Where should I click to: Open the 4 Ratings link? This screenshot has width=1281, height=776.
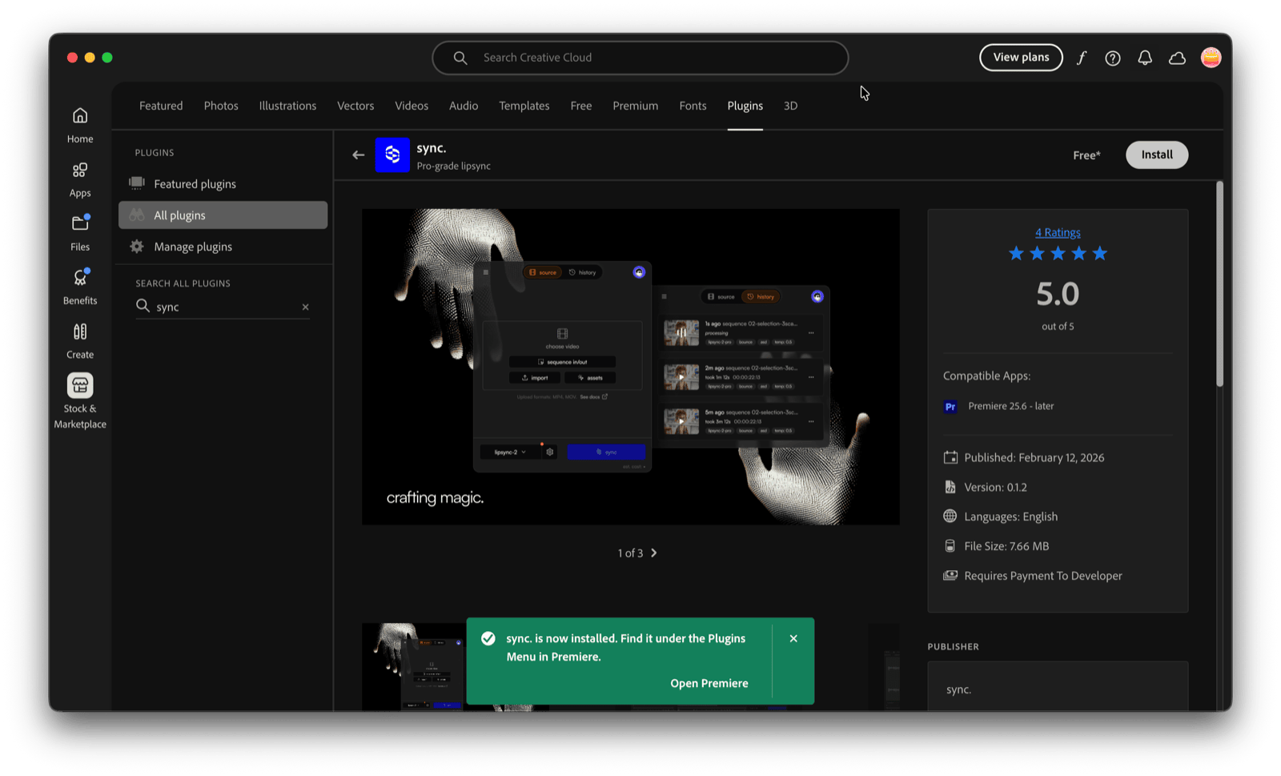[1058, 232]
